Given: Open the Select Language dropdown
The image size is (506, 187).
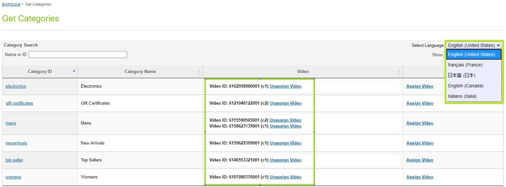Looking at the screenshot, I should click(x=473, y=45).
